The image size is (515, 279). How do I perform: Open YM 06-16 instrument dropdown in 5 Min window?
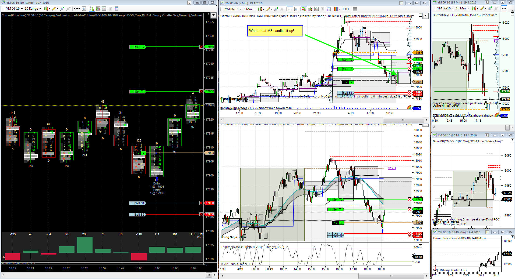tap(233, 9)
